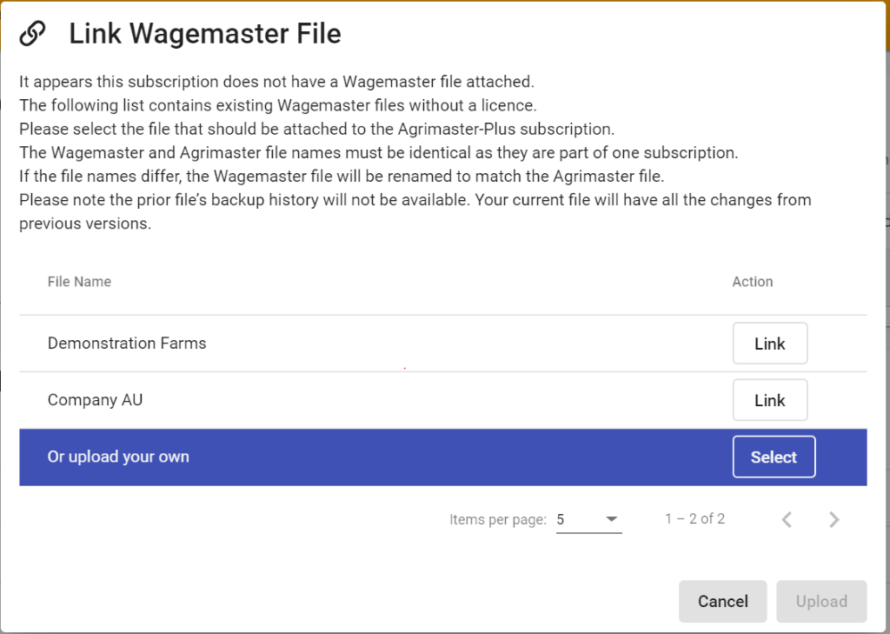
Task: Click the Company AU file name
Action: click(x=95, y=400)
